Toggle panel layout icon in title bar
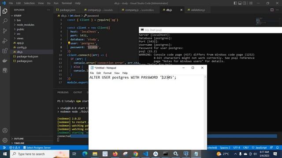Image resolution: width=282 pixels, height=158 pixels. [x=240, y=3]
